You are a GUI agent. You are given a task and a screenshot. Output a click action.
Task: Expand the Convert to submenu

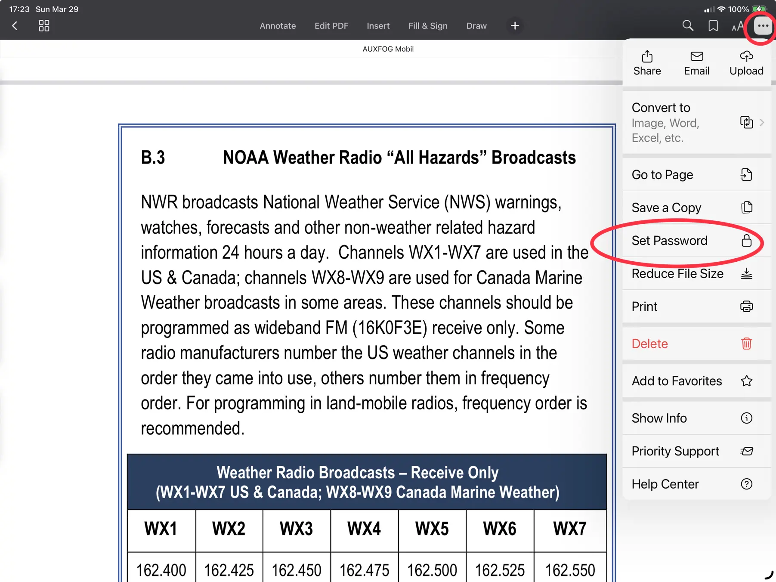click(x=696, y=123)
